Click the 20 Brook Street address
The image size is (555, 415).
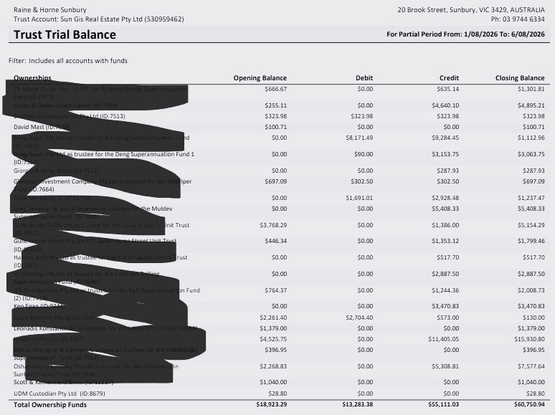471,10
